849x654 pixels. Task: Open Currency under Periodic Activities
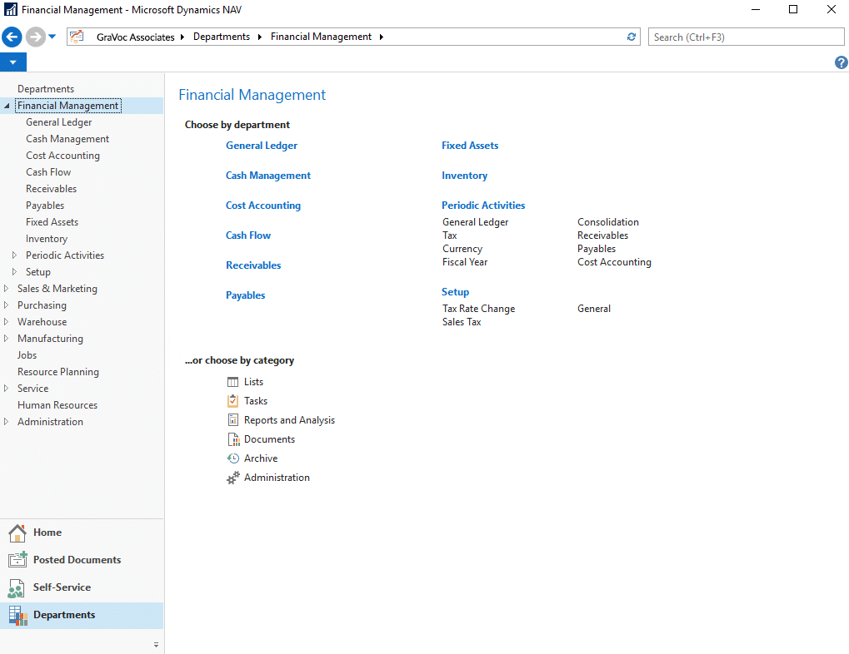(462, 249)
